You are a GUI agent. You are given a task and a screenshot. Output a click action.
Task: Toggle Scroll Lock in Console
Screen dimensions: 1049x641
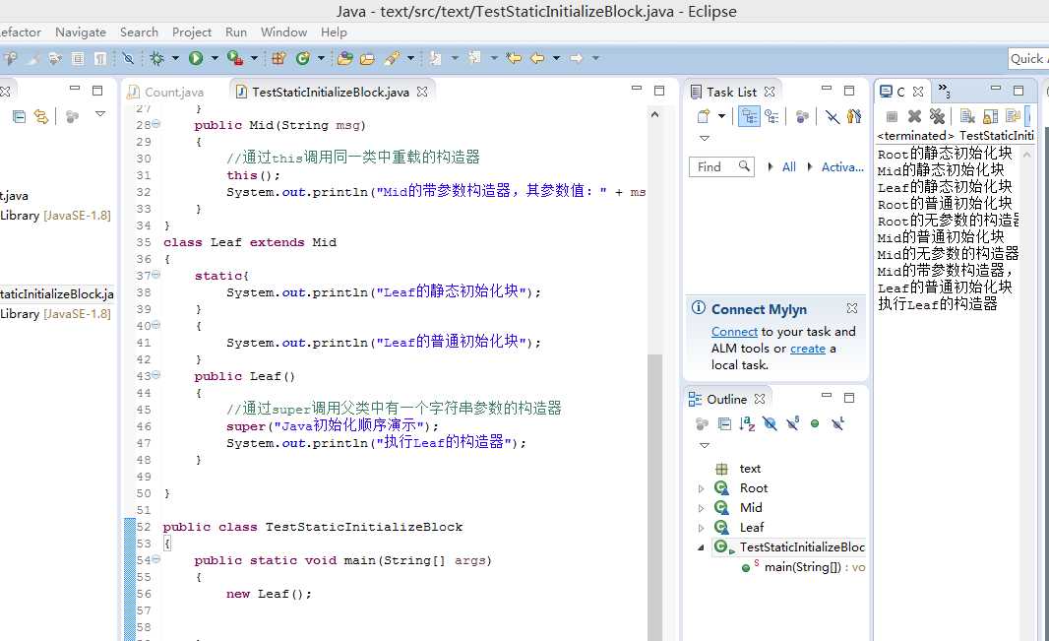pyautogui.click(x=990, y=116)
